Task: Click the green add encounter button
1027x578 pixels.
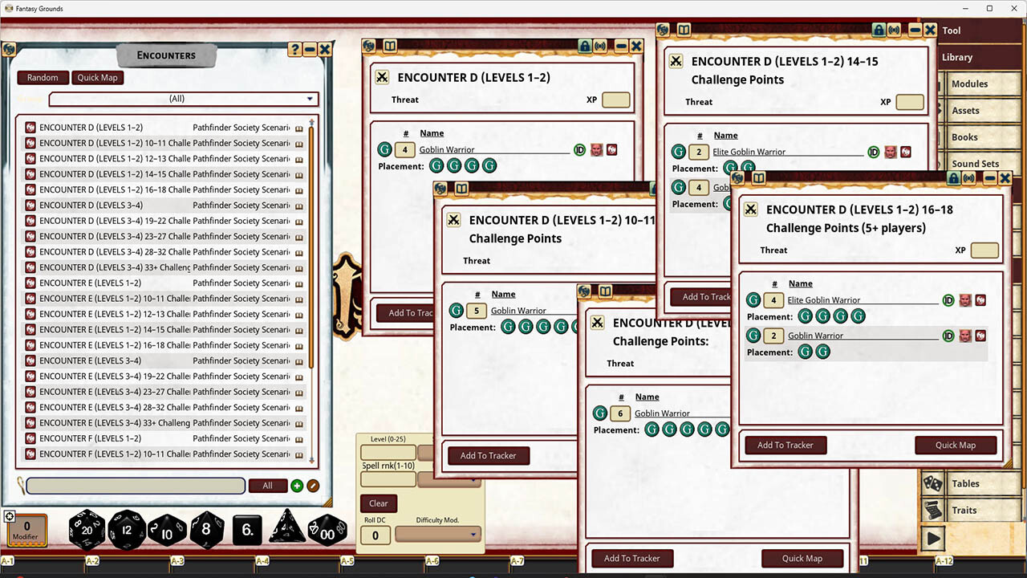Action: pyautogui.click(x=297, y=486)
